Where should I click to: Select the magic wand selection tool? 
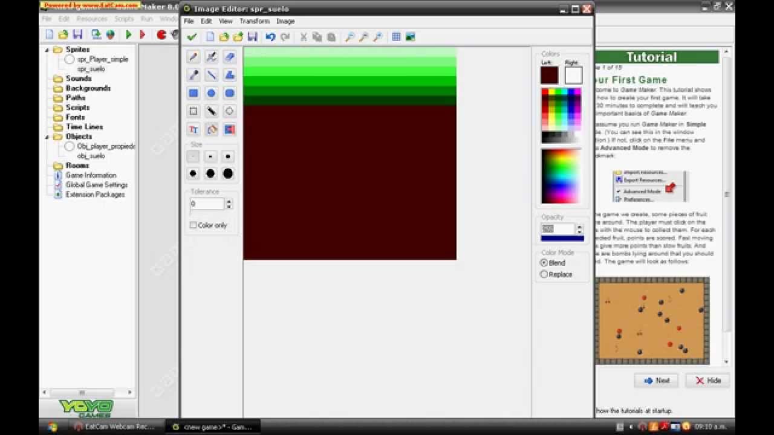click(x=212, y=111)
